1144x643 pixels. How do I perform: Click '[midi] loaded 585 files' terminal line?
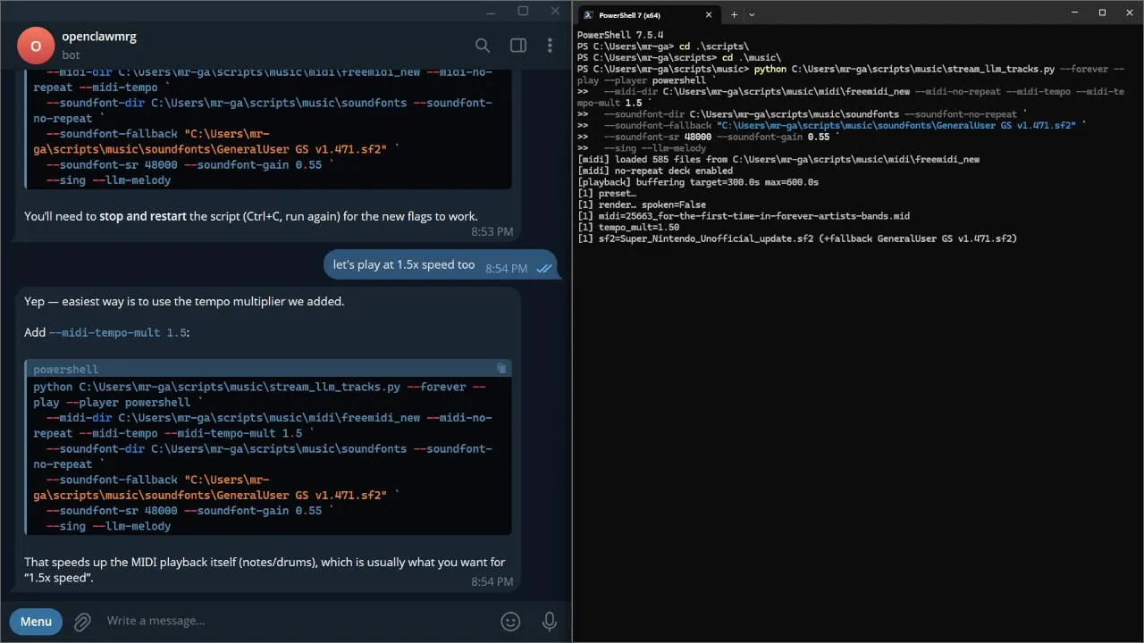778,159
